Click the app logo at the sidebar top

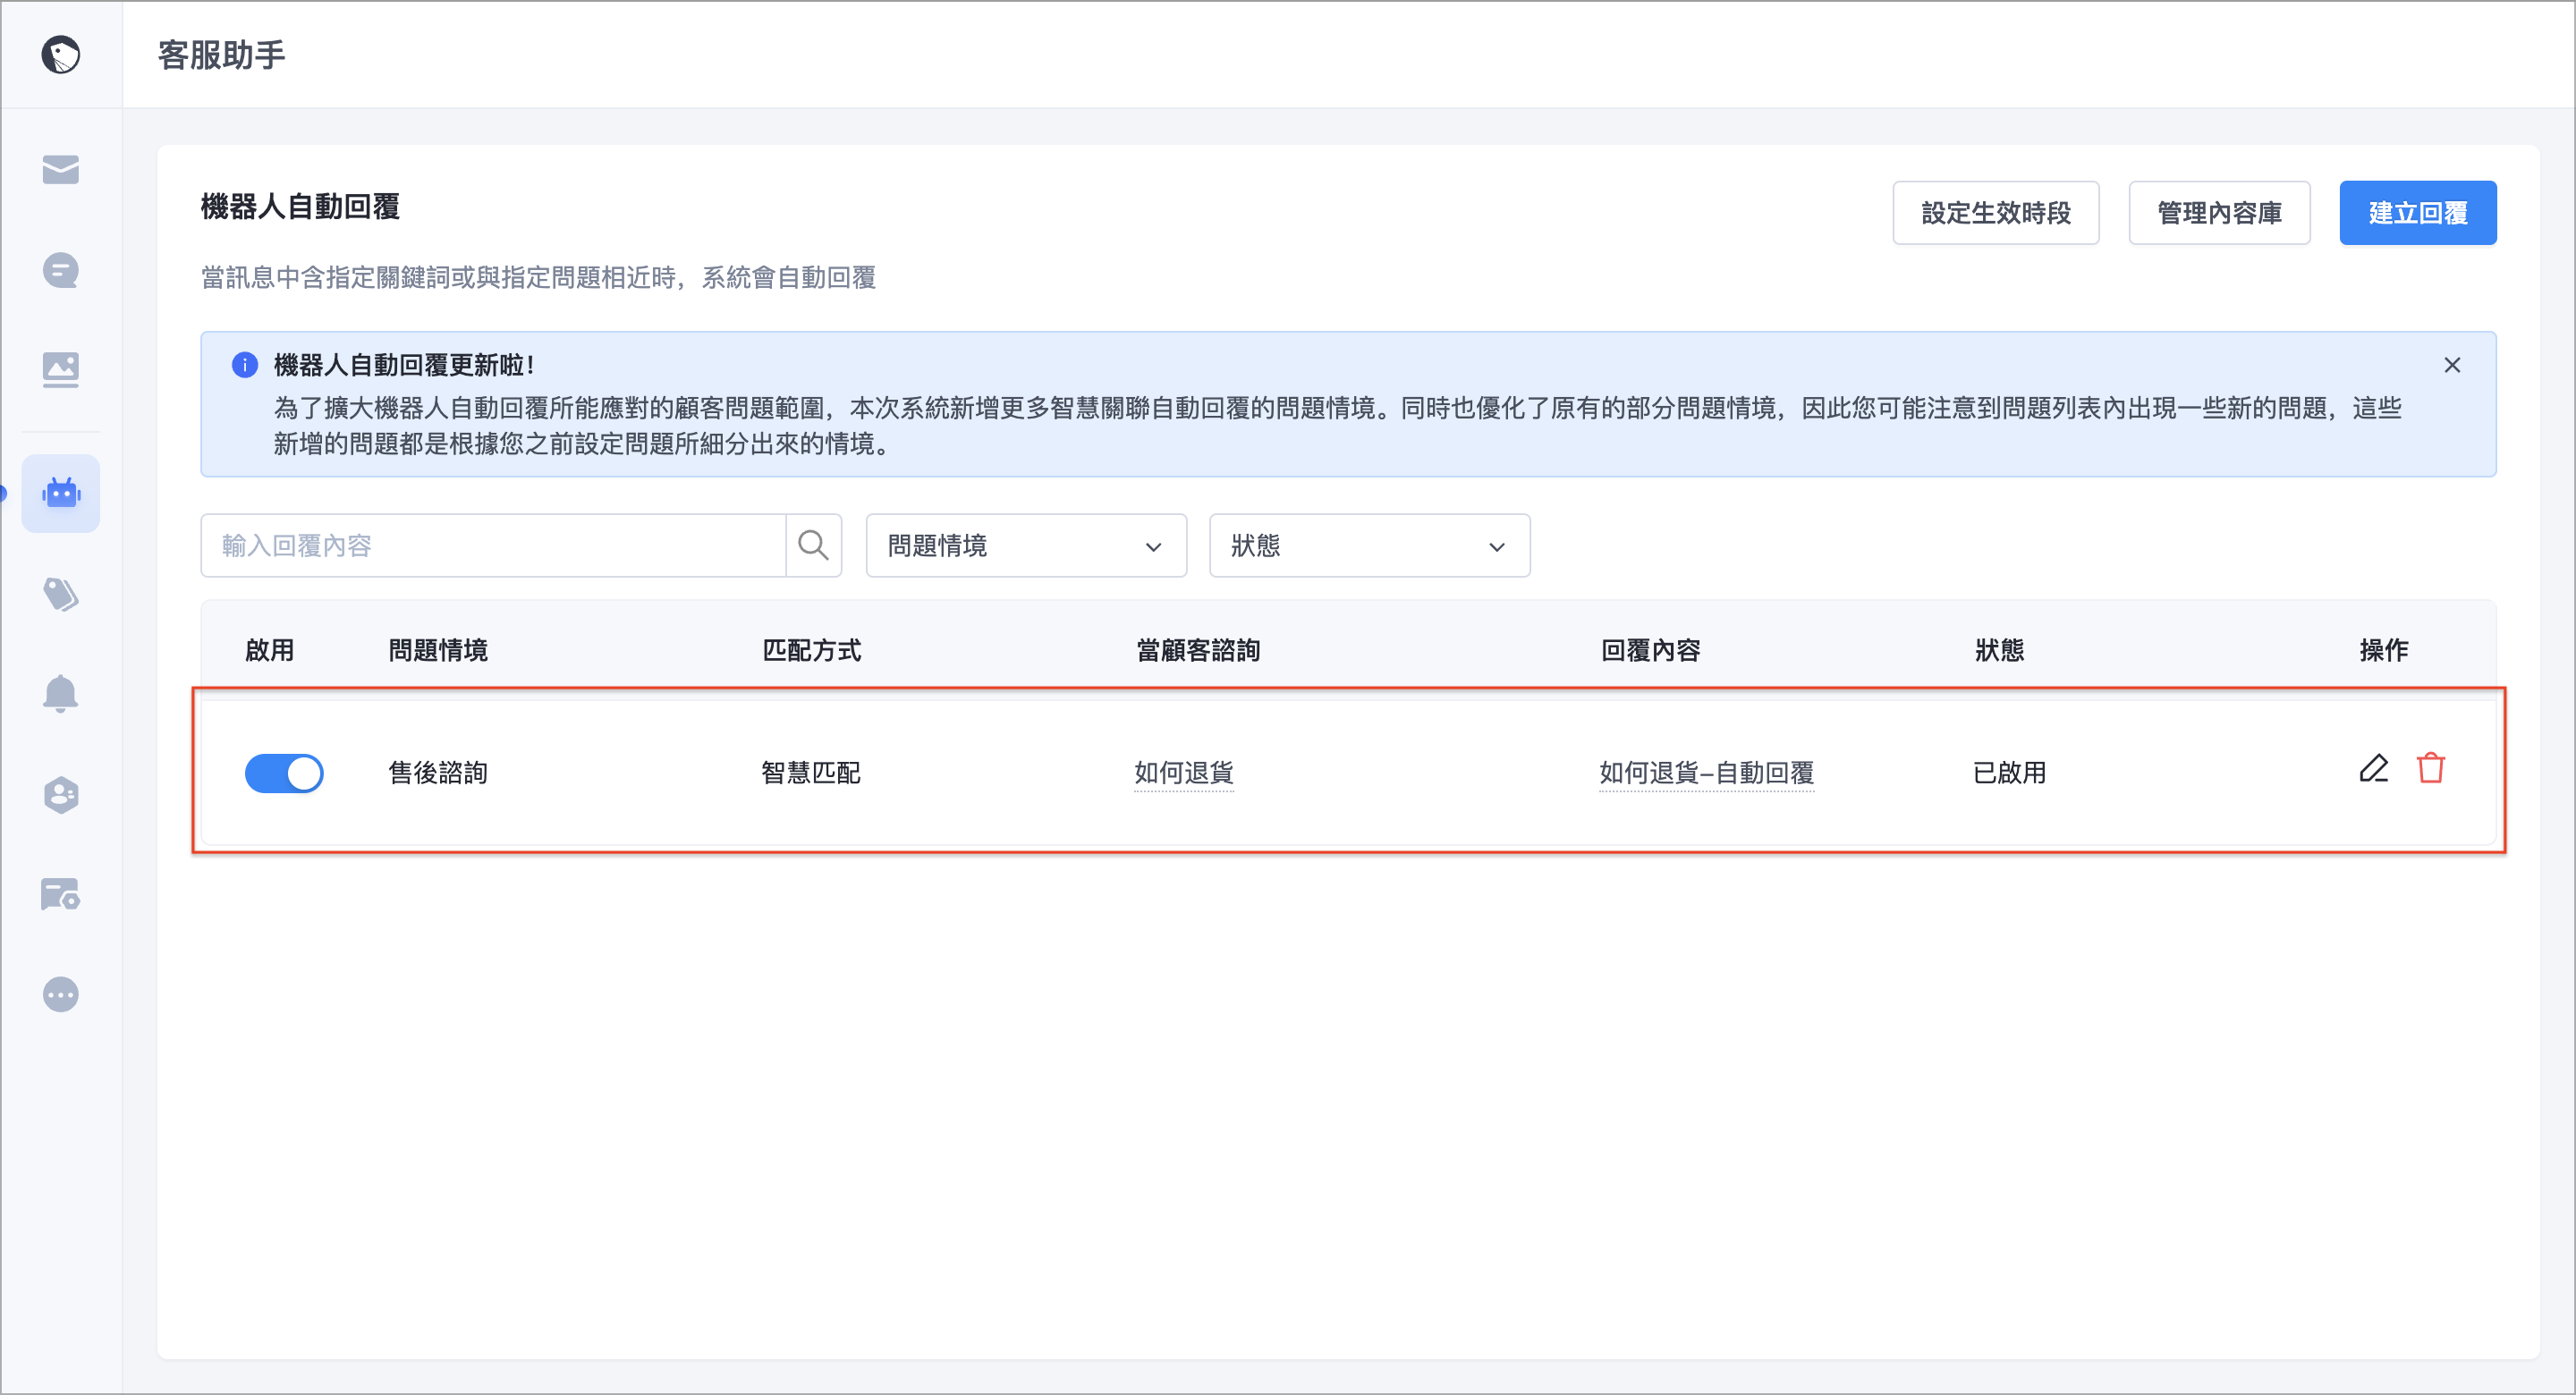point(60,54)
